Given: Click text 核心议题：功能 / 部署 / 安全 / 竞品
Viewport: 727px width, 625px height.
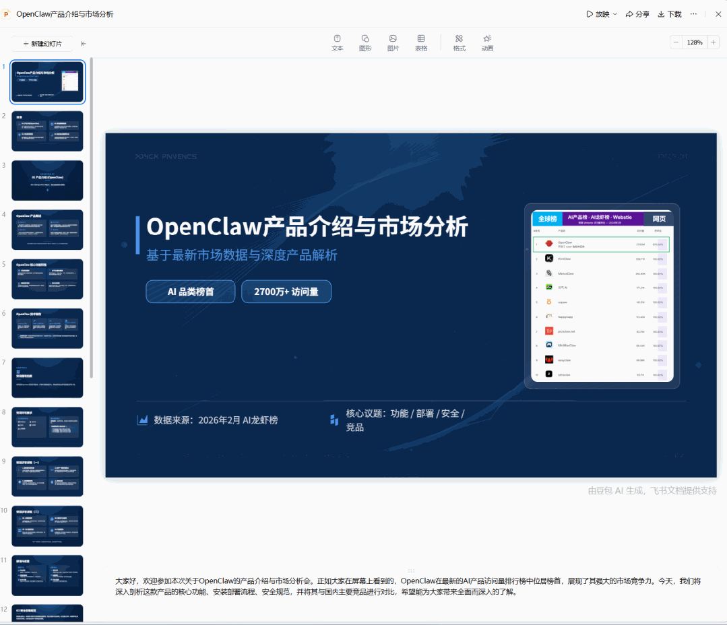Looking at the screenshot, I should click(405, 420).
